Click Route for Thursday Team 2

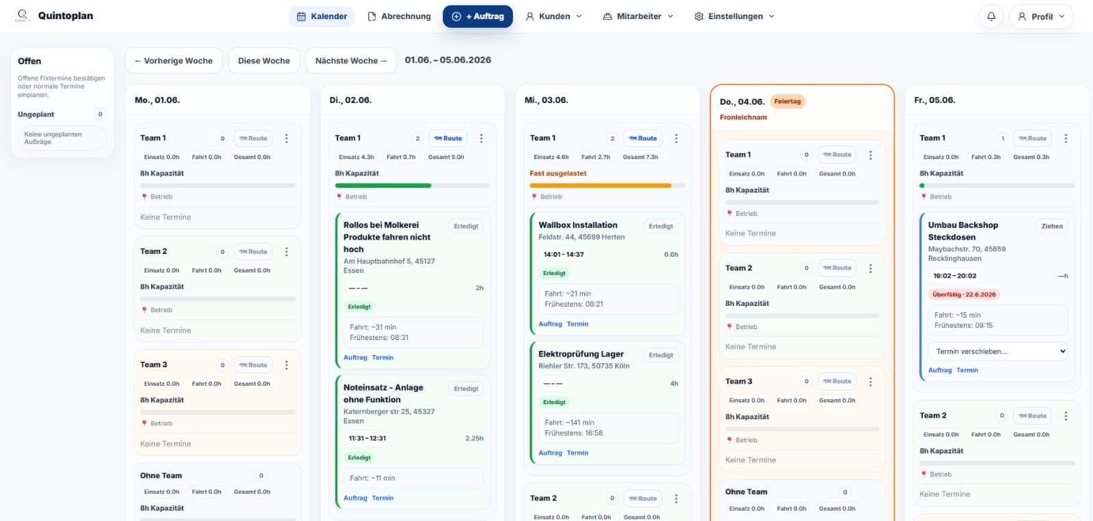tap(838, 268)
